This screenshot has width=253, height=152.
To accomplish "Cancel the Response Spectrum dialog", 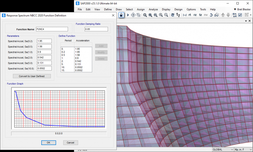I will (71, 143).
